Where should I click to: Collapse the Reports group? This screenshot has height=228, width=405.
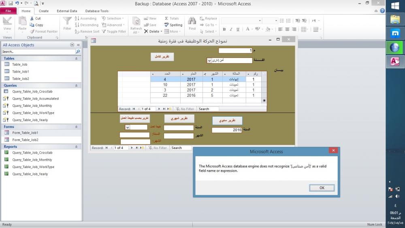[x=76, y=147]
